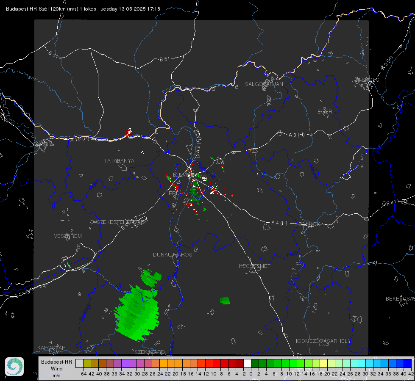
Task: Click the DUNAUJVAROS city label
Action: (x=173, y=254)
